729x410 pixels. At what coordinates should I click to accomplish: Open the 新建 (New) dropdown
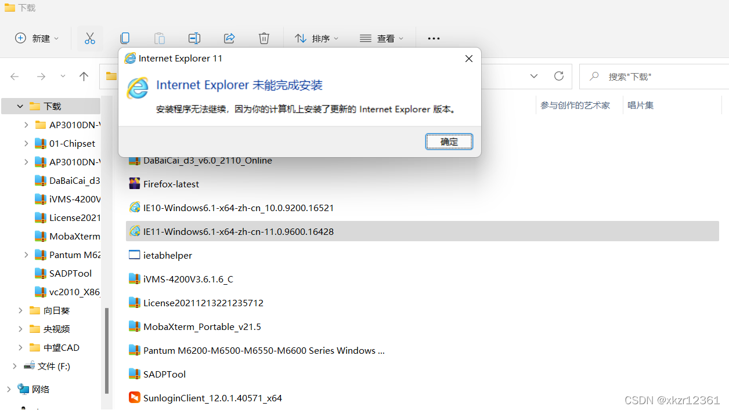click(x=37, y=38)
